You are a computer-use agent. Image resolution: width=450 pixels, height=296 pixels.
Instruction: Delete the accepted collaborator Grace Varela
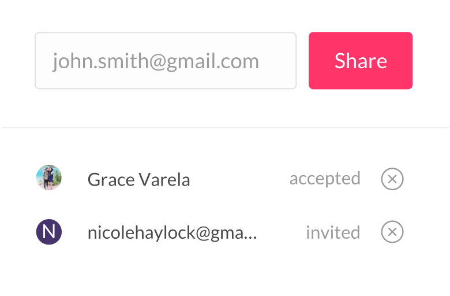(x=392, y=179)
